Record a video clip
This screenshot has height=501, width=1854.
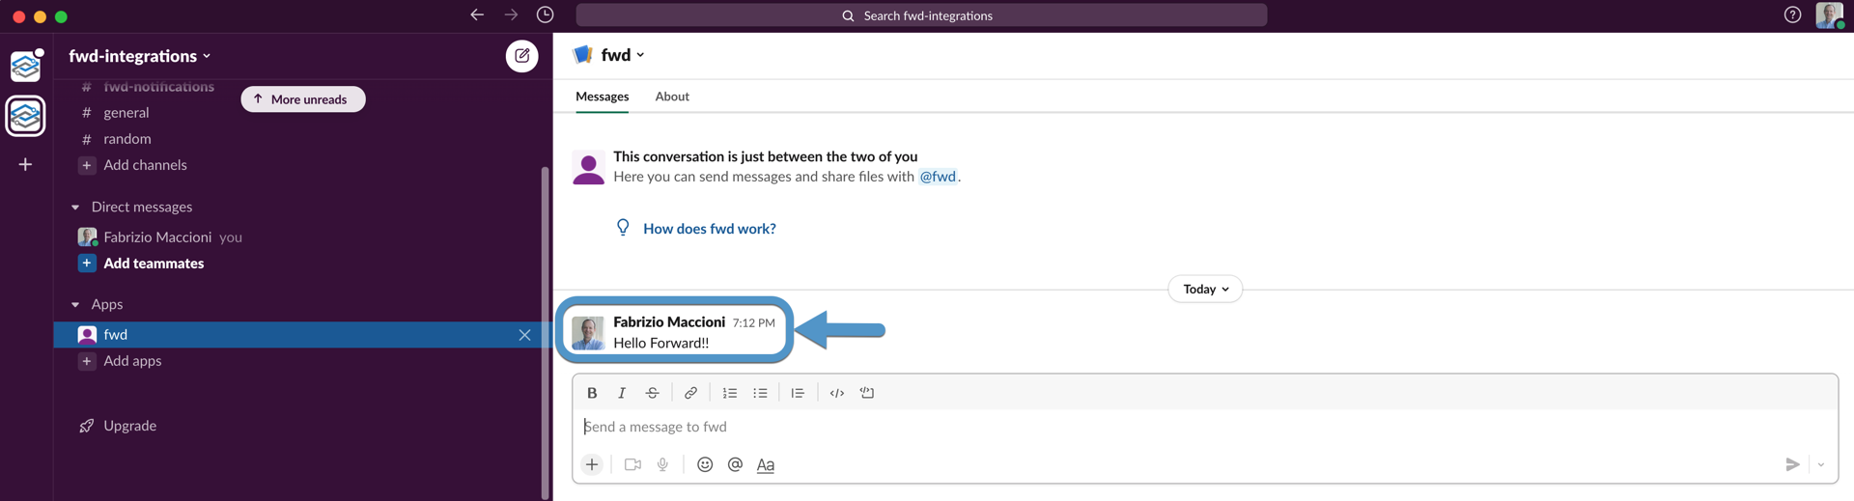click(632, 464)
